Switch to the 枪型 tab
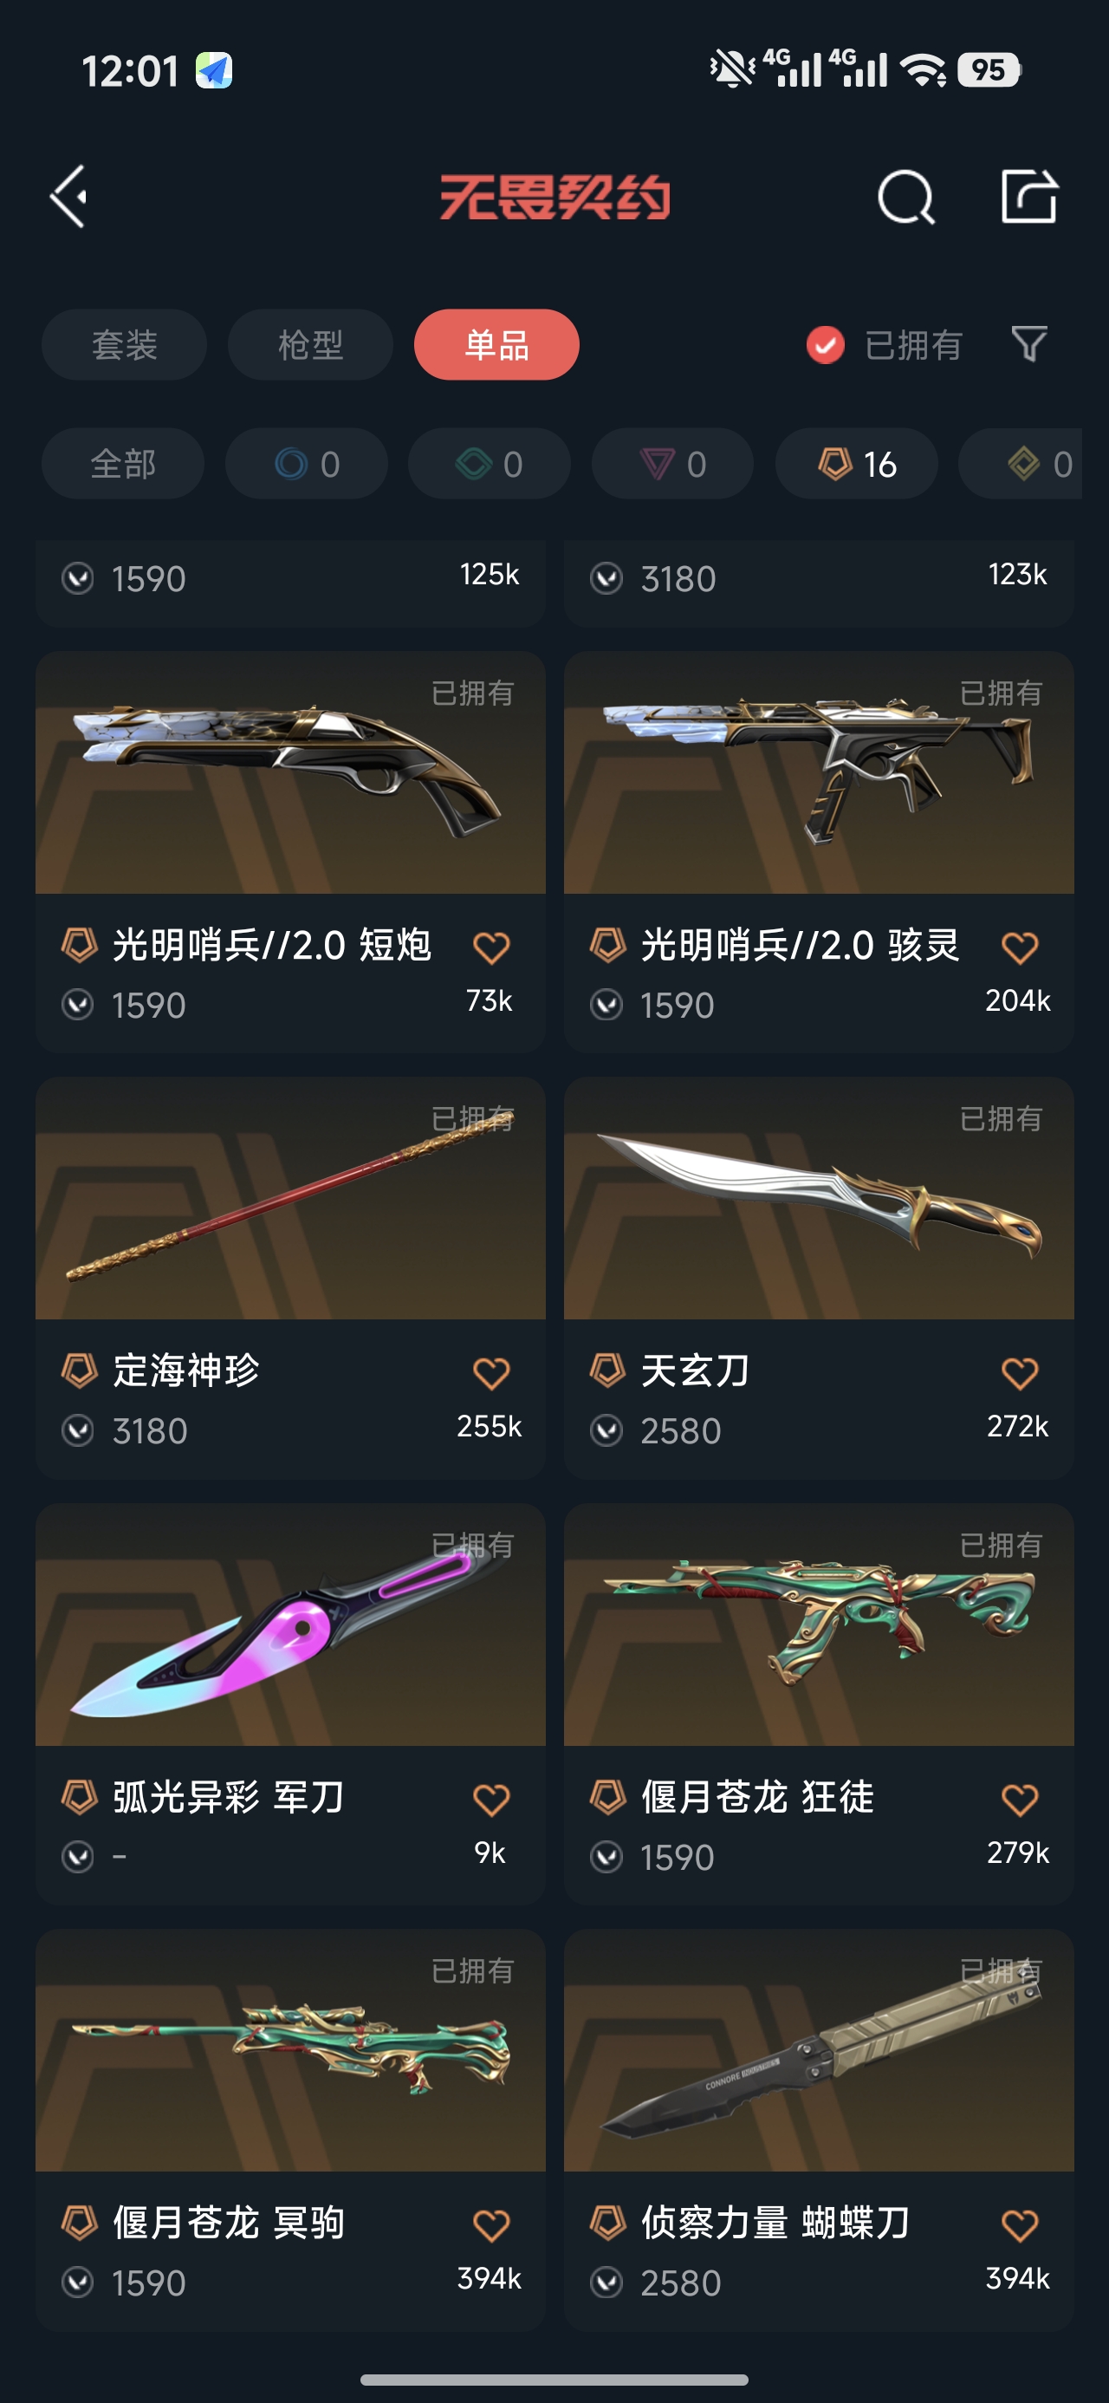Viewport: 1109px width, 2403px height. (310, 344)
